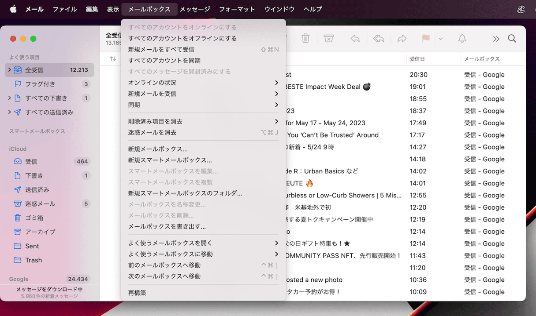Open iCloud 送信済み folder

coord(49,189)
